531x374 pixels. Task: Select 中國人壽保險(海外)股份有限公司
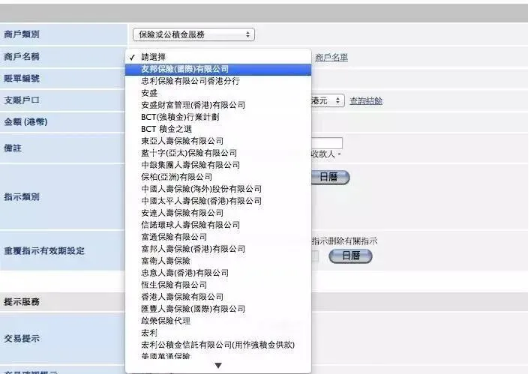(x=218, y=189)
